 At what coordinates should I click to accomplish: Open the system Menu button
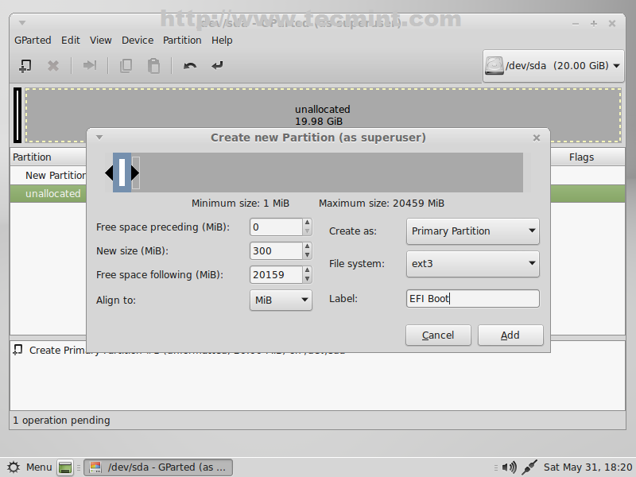(x=30, y=467)
